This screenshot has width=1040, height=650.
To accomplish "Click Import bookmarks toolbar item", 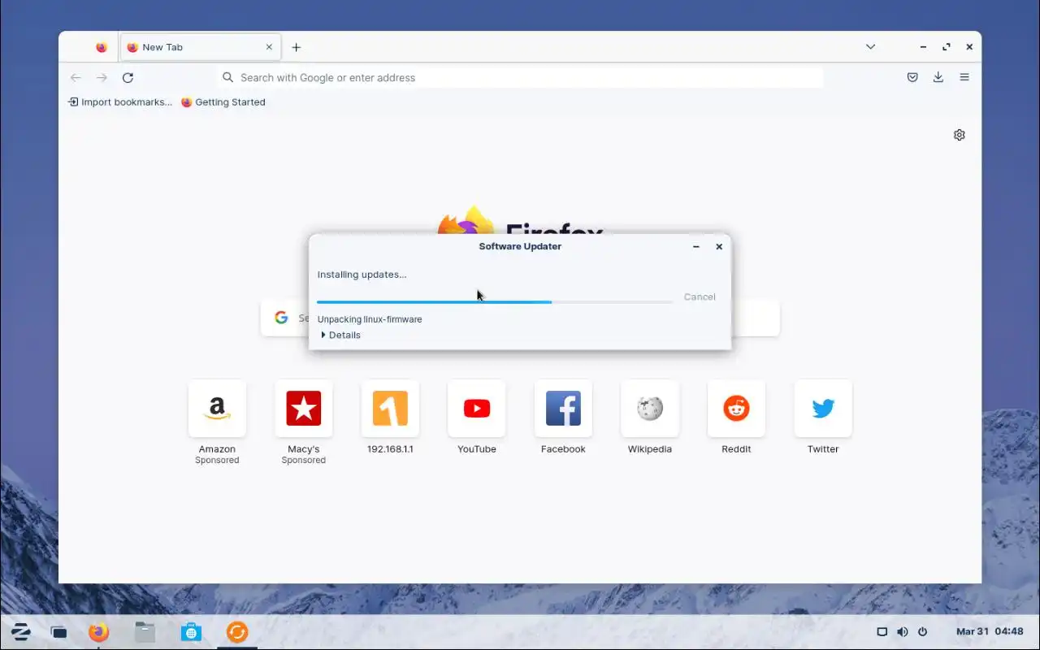I will (120, 102).
